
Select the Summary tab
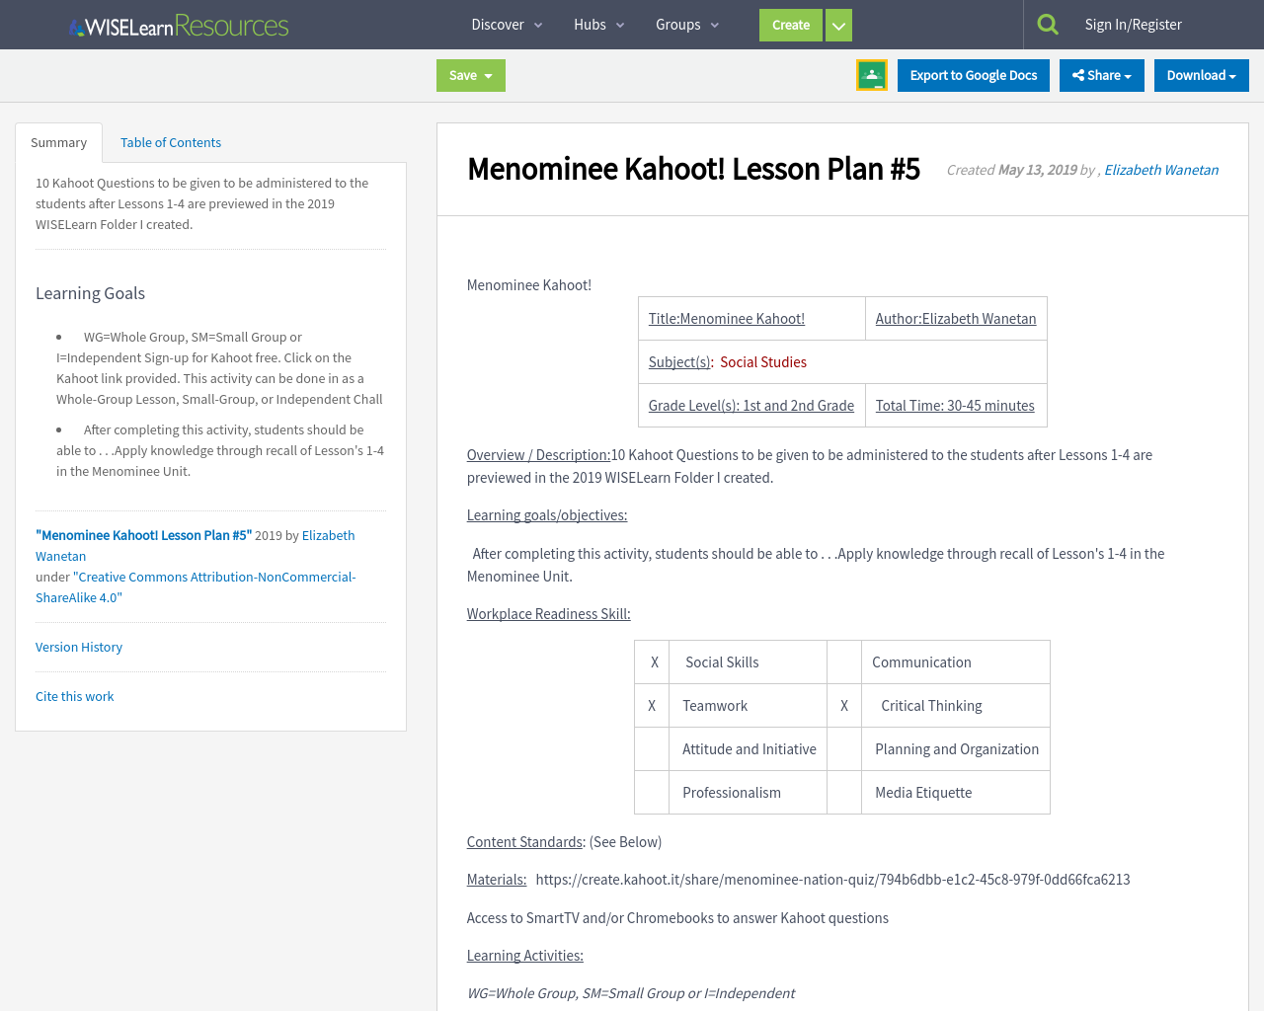tap(58, 142)
